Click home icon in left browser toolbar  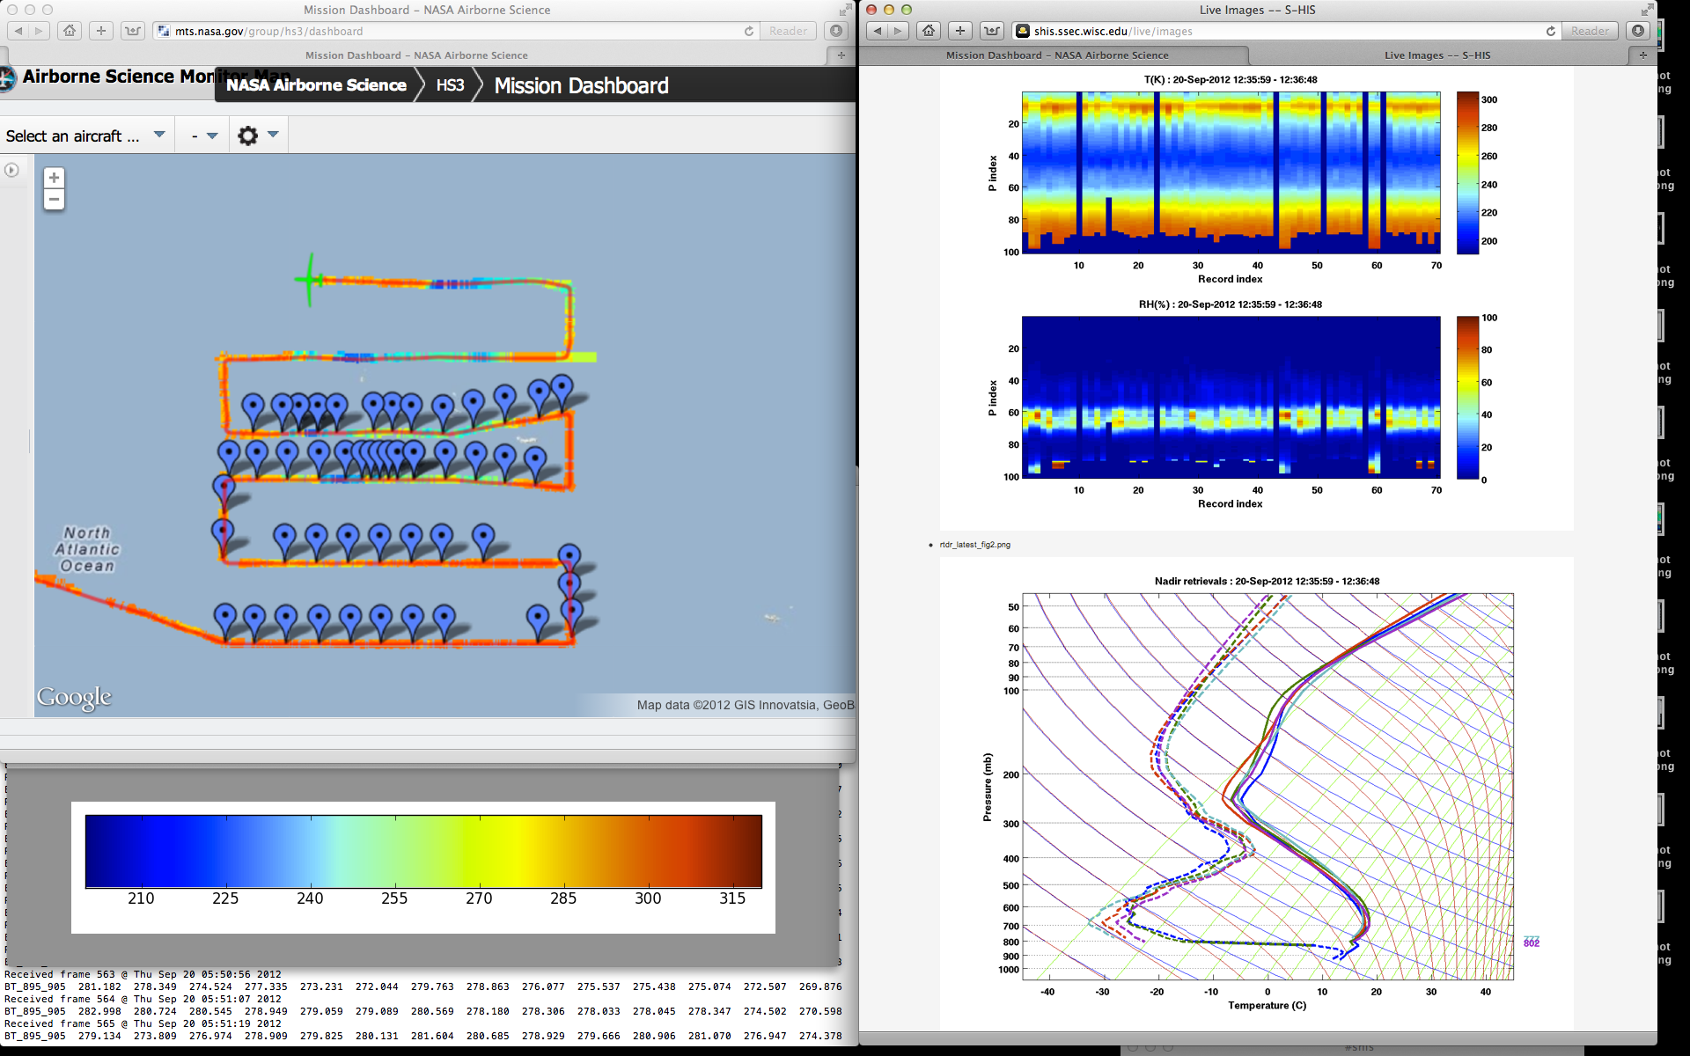tap(70, 31)
